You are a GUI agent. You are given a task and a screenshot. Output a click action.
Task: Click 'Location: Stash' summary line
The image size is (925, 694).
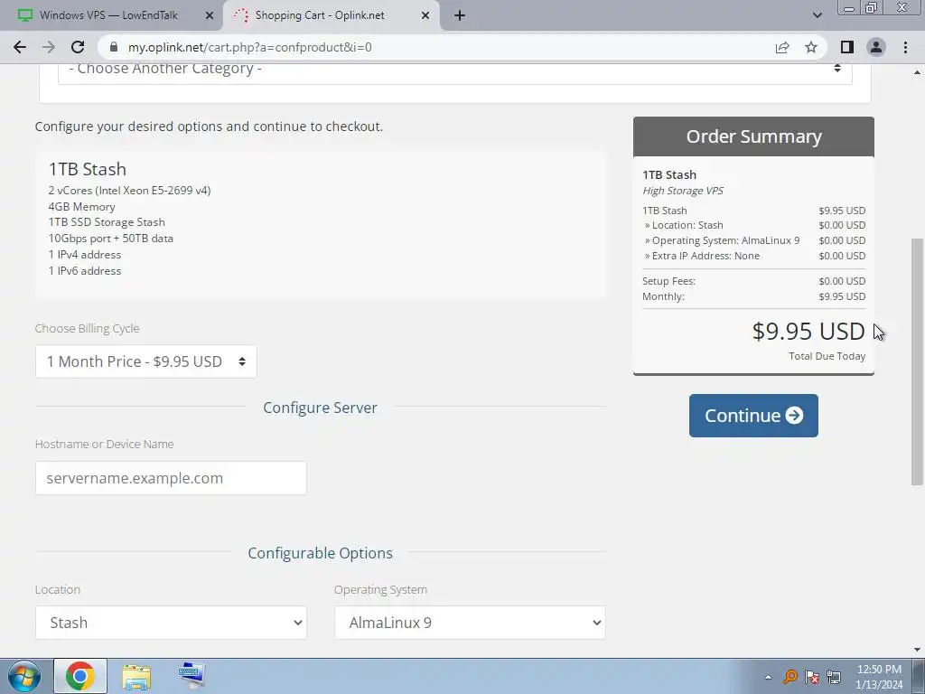click(x=684, y=225)
